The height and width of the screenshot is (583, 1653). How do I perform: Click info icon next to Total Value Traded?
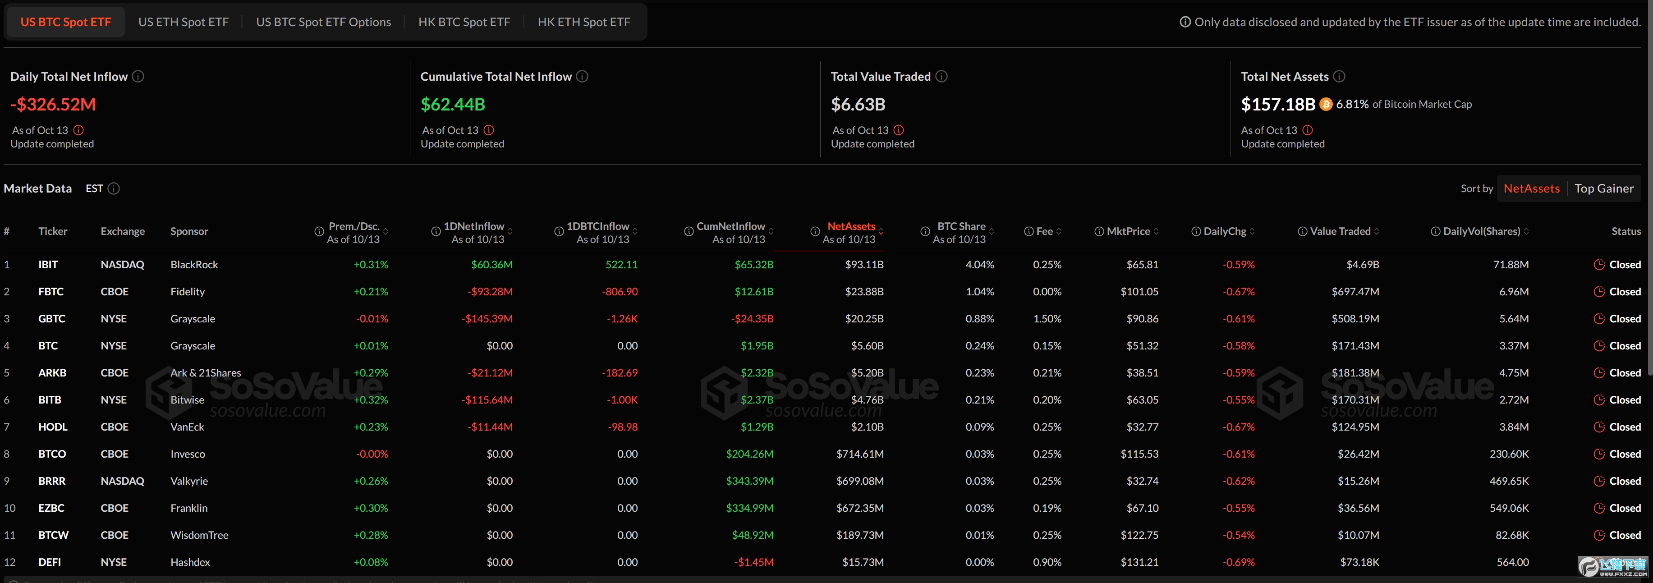point(941,76)
